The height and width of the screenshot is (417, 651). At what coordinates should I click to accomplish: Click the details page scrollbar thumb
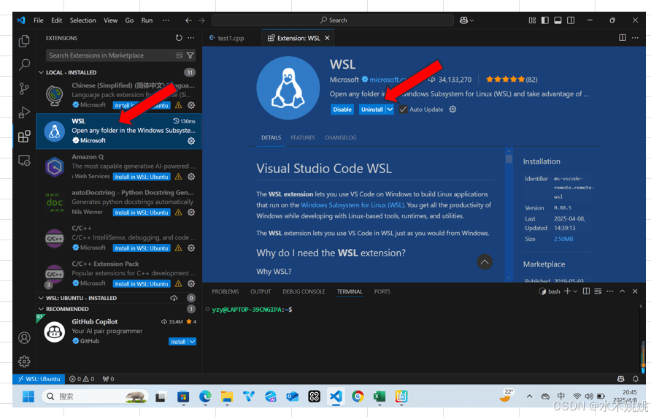(x=509, y=159)
